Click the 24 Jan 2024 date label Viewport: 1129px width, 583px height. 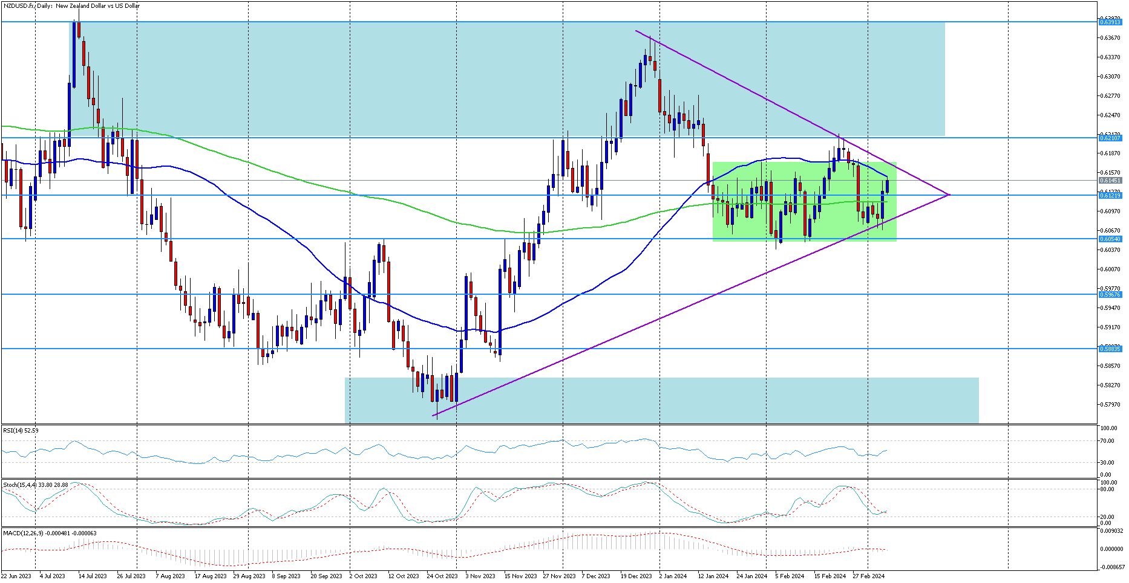752,576
